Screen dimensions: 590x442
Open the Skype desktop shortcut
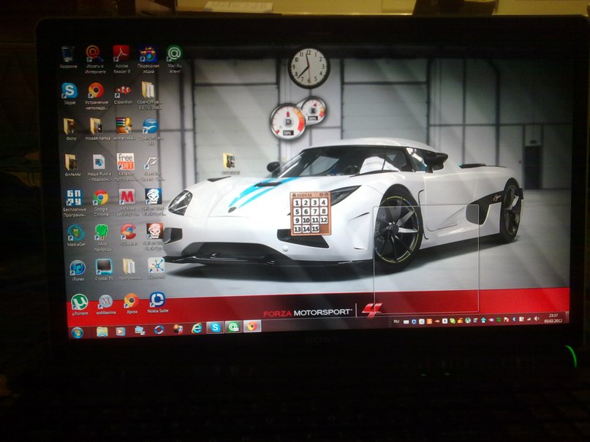point(69,91)
